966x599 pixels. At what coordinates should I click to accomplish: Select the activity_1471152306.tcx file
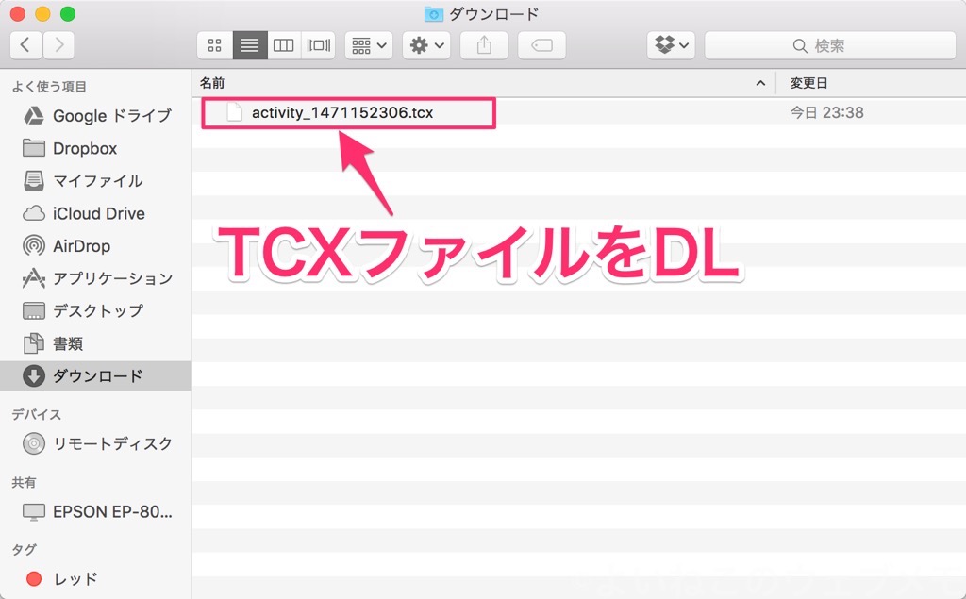[341, 113]
